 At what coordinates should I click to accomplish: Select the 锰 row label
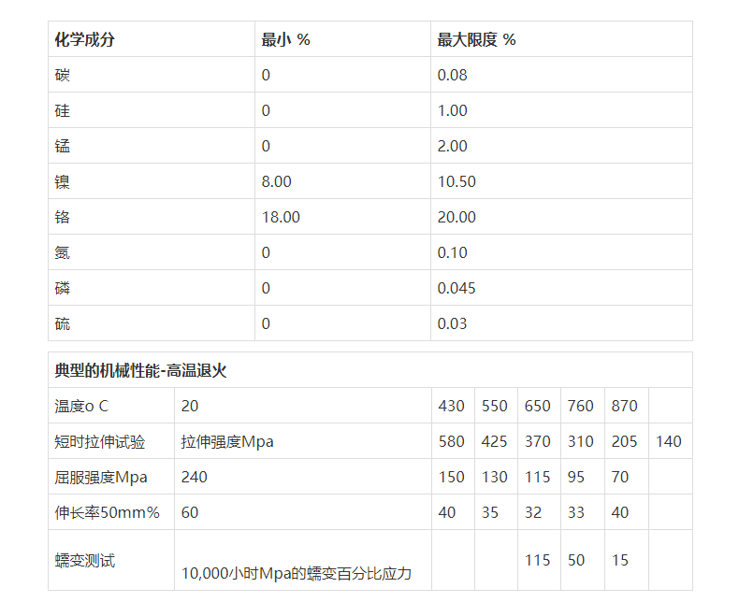coord(63,146)
